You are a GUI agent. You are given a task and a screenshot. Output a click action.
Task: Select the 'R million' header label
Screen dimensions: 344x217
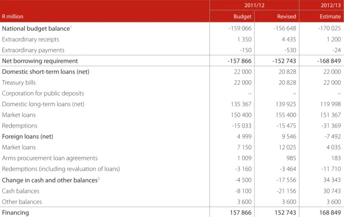[13, 17]
